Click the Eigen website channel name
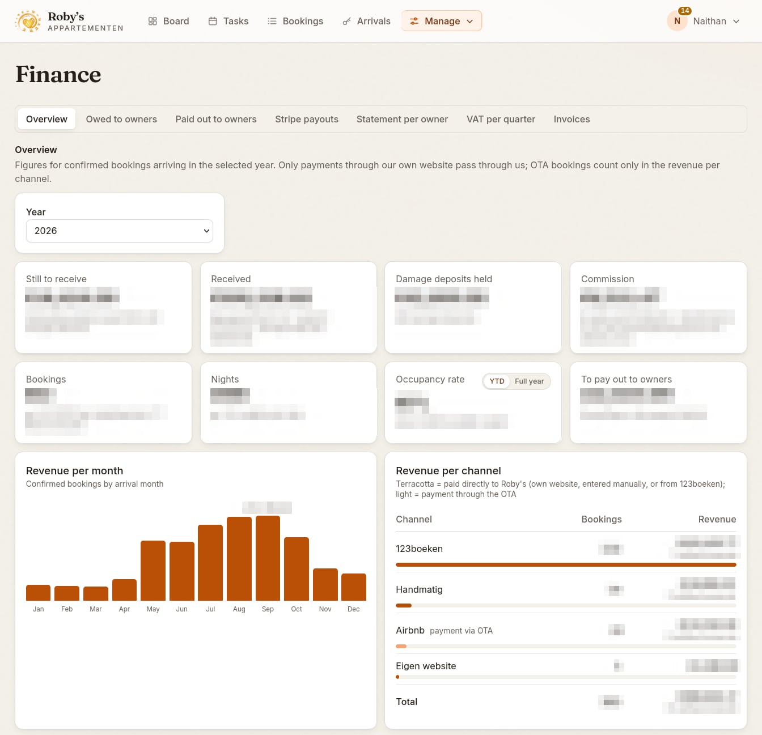 tap(426, 666)
